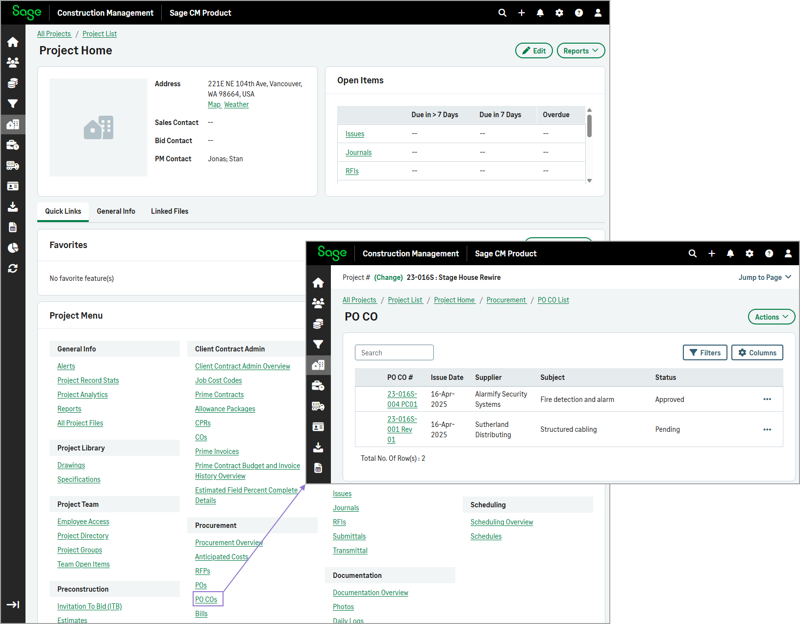Switch to the Linked Files tab

(x=170, y=211)
